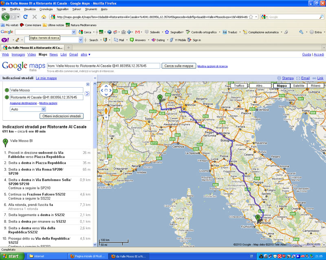Open Google toolbar search box dropdown
The image size is (326, 260).
[x=74, y=32]
